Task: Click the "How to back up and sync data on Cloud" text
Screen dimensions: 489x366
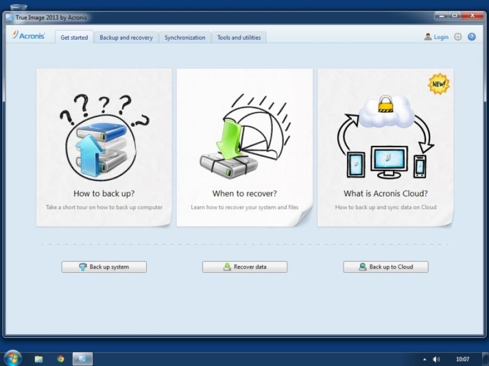Action: 386,207
